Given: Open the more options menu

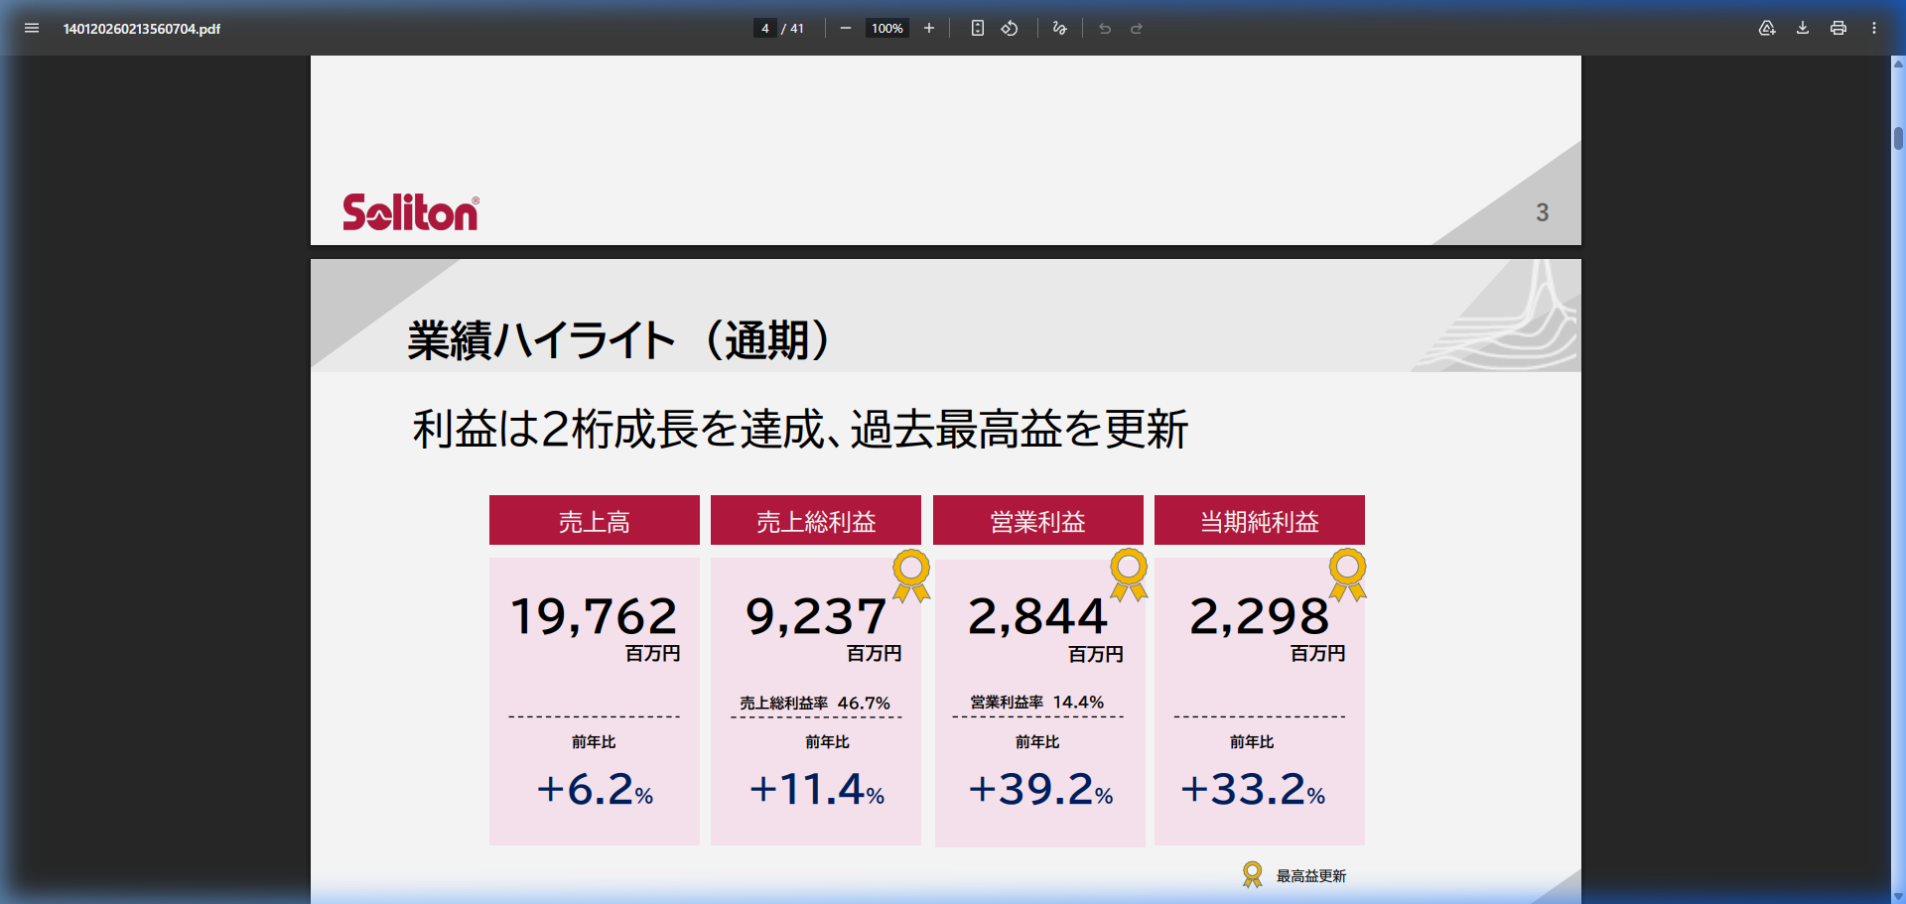Looking at the screenshot, I should click(1875, 28).
